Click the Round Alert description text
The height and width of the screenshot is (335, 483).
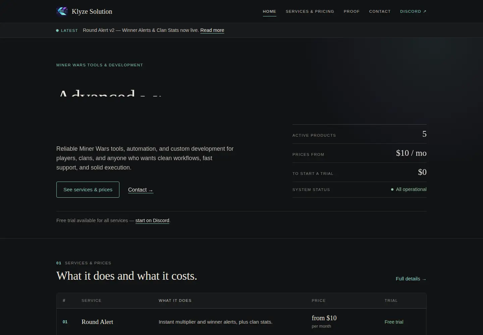(215, 322)
